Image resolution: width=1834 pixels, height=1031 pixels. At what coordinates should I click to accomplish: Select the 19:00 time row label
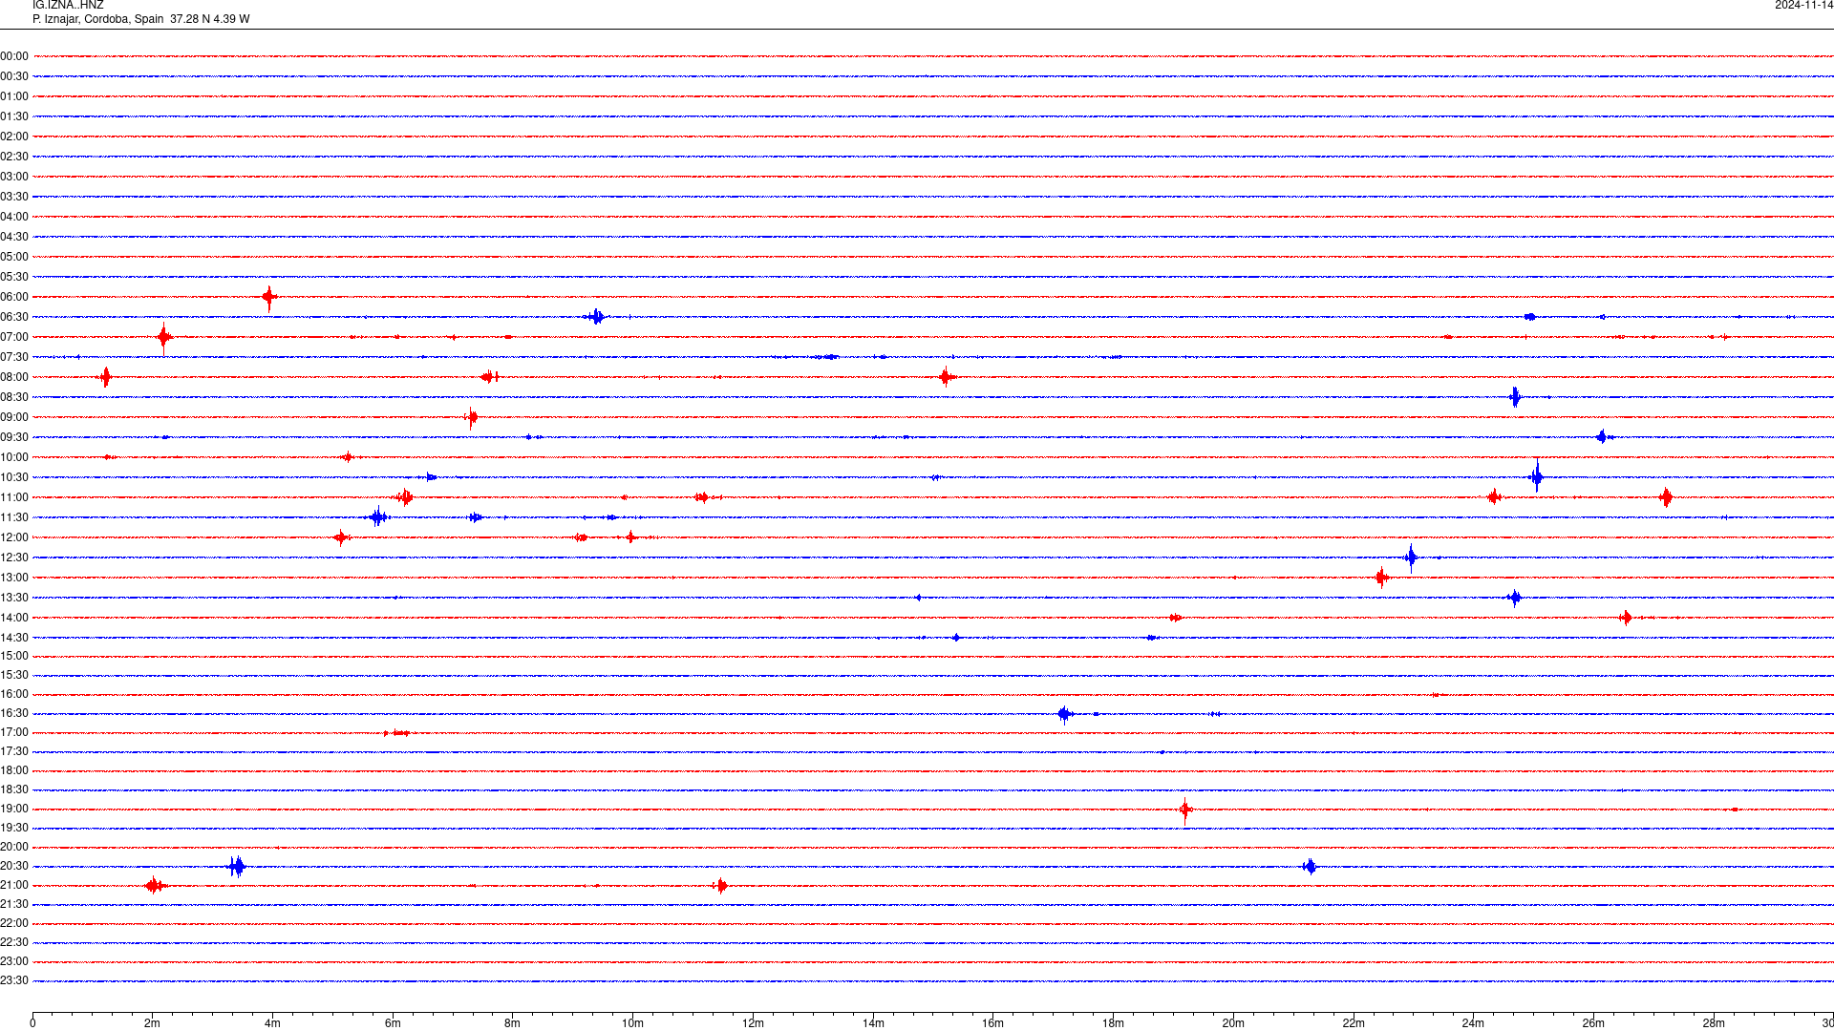(14, 809)
